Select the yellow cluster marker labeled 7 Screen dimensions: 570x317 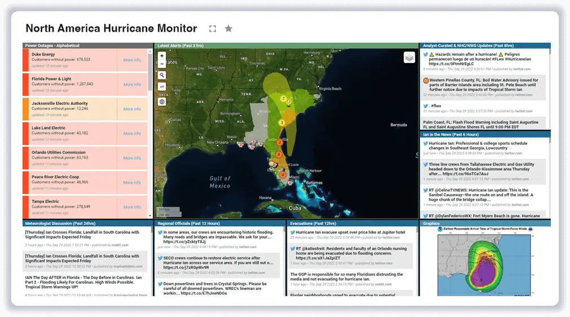284,99
